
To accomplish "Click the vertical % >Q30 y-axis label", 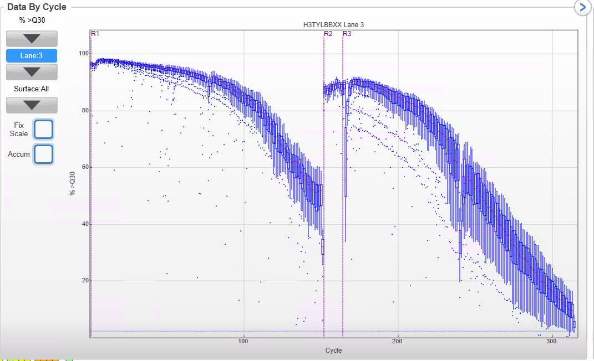I will pos(72,183).
